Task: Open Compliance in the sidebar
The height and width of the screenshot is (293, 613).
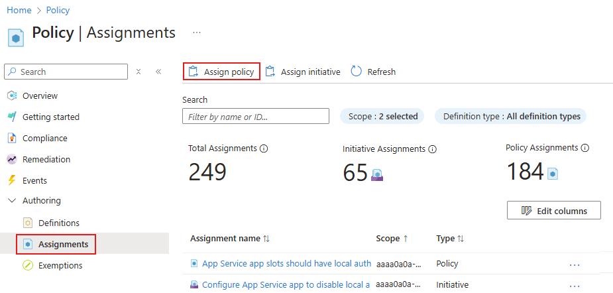Action: (x=44, y=138)
